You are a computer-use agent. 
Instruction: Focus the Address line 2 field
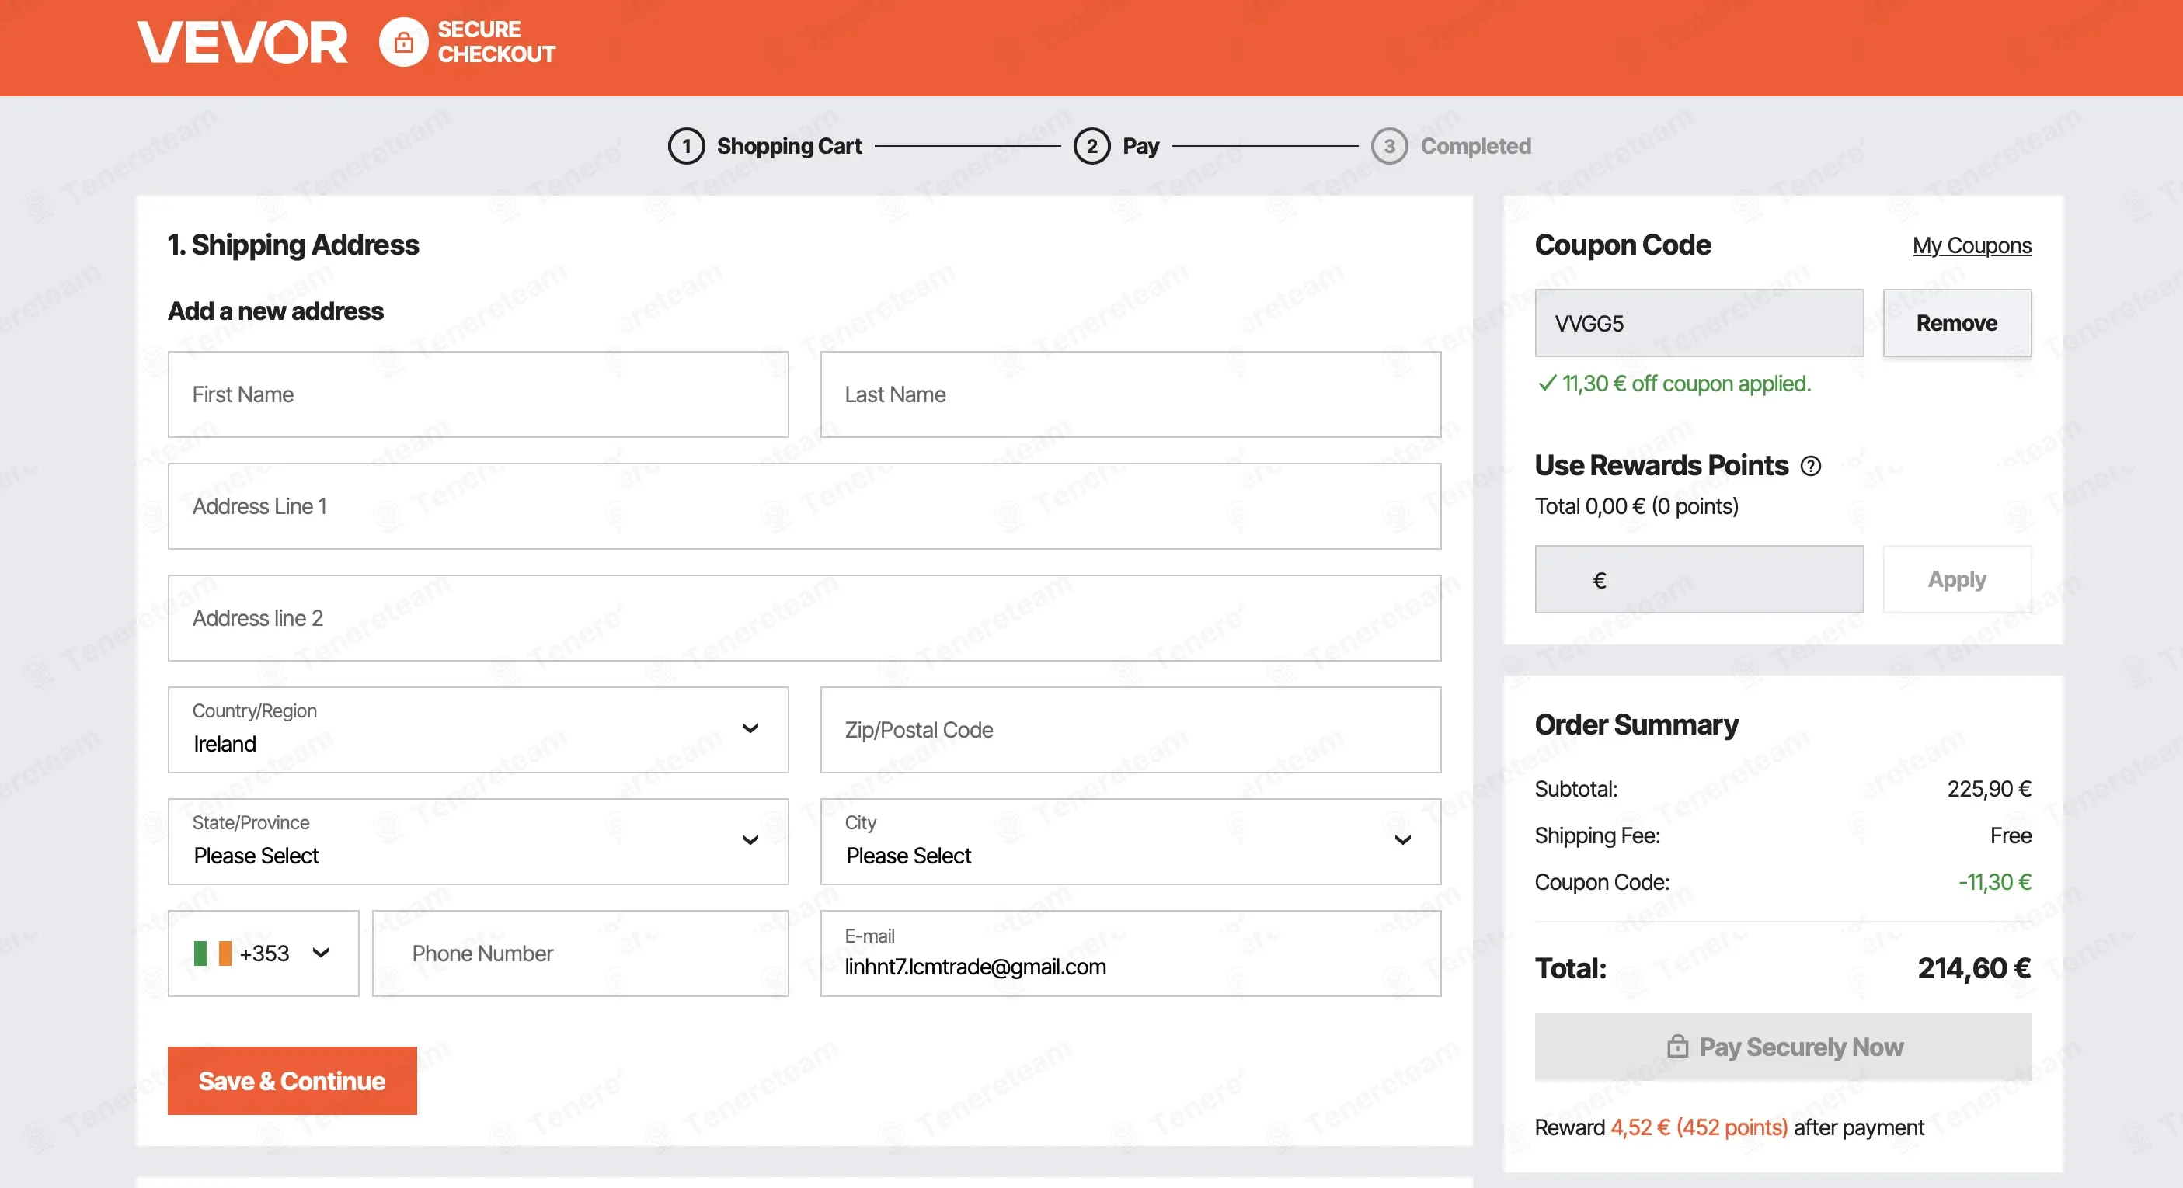pos(804,618)
